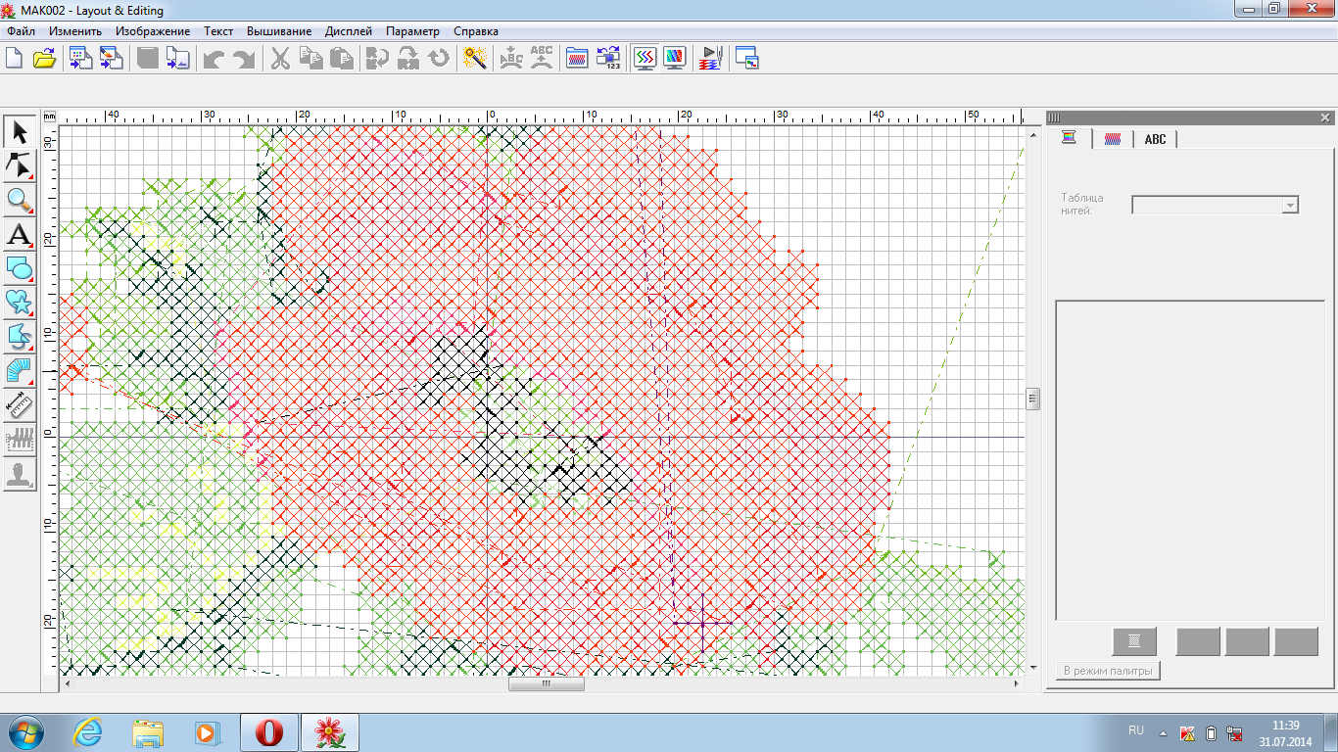This screenshot has width=1338, height=752.
Task: Pick the oval and rectangle shapes tool
Action: (x=20, y=268)
